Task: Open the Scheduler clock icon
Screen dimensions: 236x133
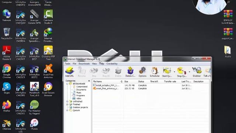Action: [155, 72]
